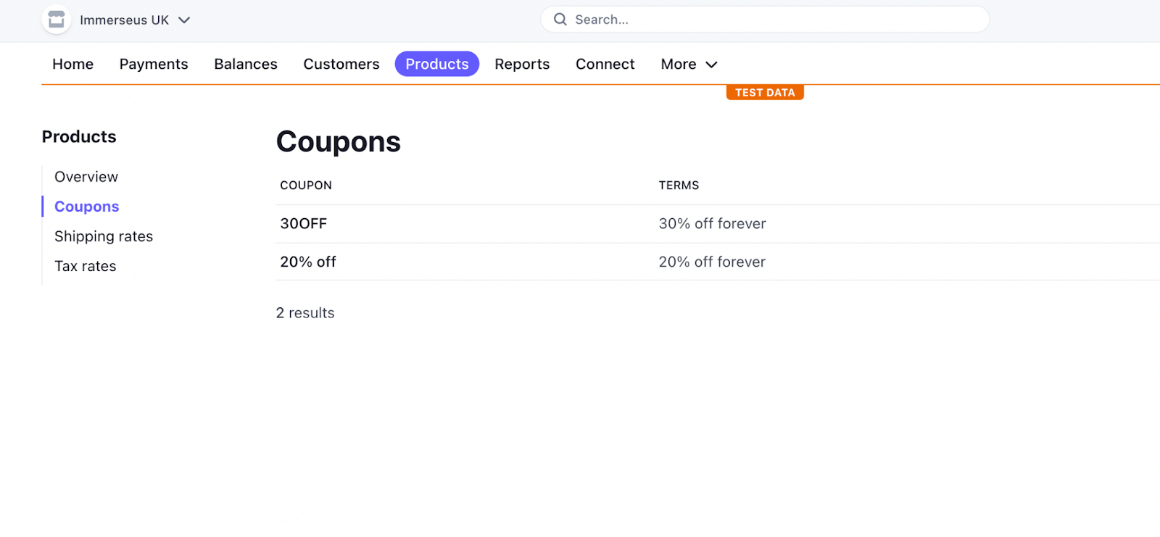Go to the Connect tab
Viewport: 1160px width, 537px height.
[605, 64]
